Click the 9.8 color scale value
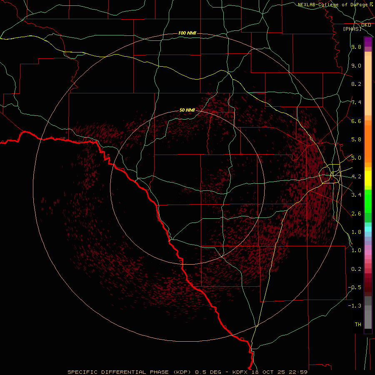The width and height of the screenshot is (375, 375). pyautogui.click(x=356, y=47)
